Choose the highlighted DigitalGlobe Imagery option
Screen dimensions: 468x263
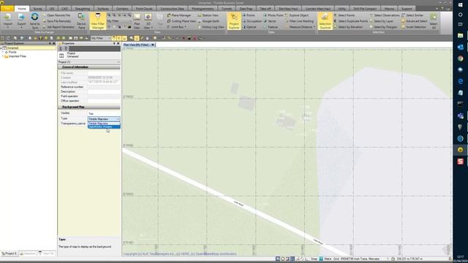pos(104,126)
